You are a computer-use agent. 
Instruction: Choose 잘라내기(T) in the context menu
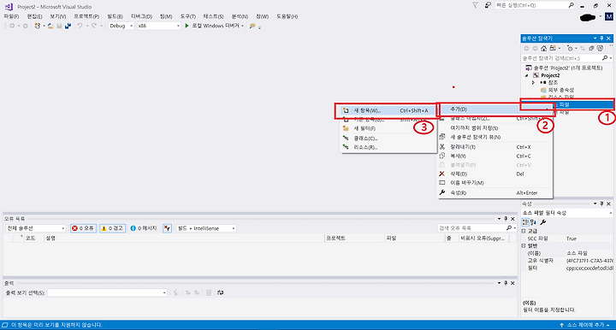click(x=495, y=147)
